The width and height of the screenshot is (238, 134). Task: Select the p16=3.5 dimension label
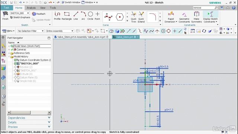click(163, 67)
